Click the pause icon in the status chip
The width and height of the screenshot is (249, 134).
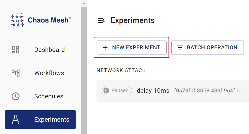106,91
